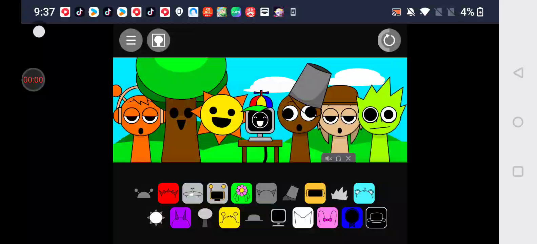This screenshot has width=537, height=244.
Task: Tap the 00:00 recording timer
Action: (33, 80)
